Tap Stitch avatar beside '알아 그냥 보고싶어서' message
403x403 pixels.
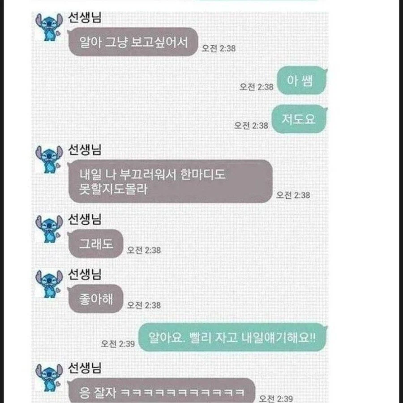49,27
